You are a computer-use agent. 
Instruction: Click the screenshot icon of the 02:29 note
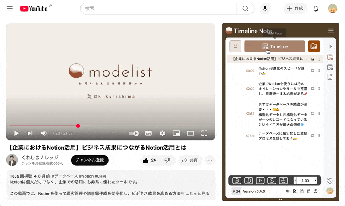coord(313,89)
